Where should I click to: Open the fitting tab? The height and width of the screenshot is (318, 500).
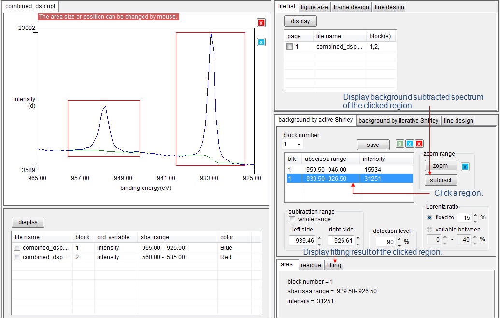[x=333, y=265]
